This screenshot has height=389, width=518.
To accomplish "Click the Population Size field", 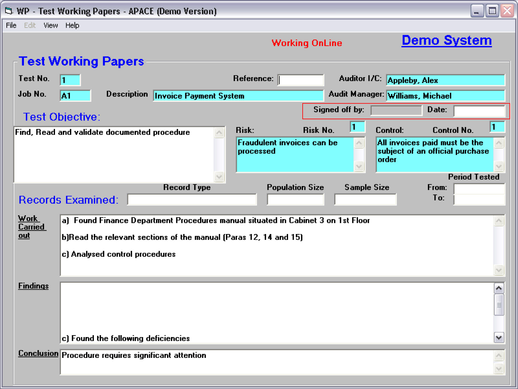I will [x=295, y=199].
